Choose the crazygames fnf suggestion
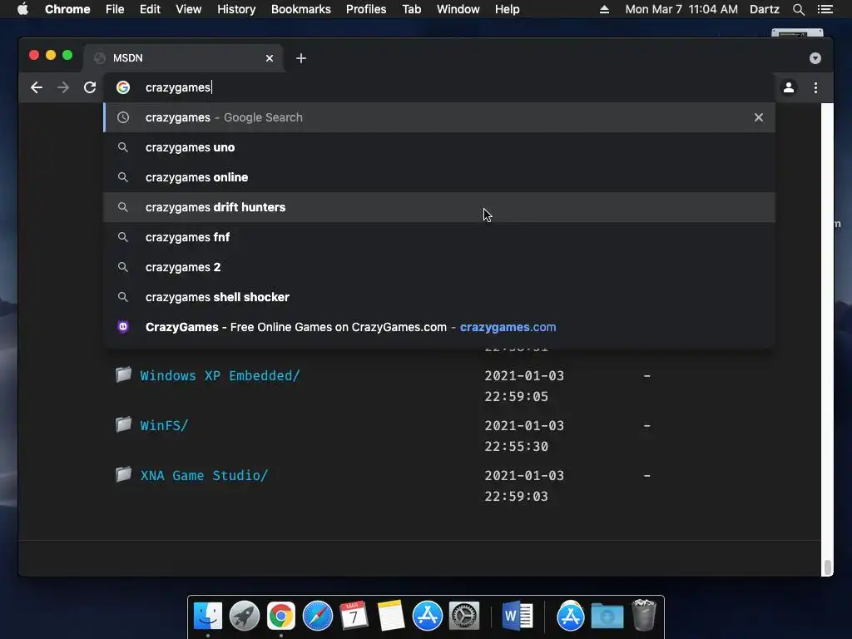Image resolution: width=852 pixels, height=639 pixels. click(x=439, y=237)
